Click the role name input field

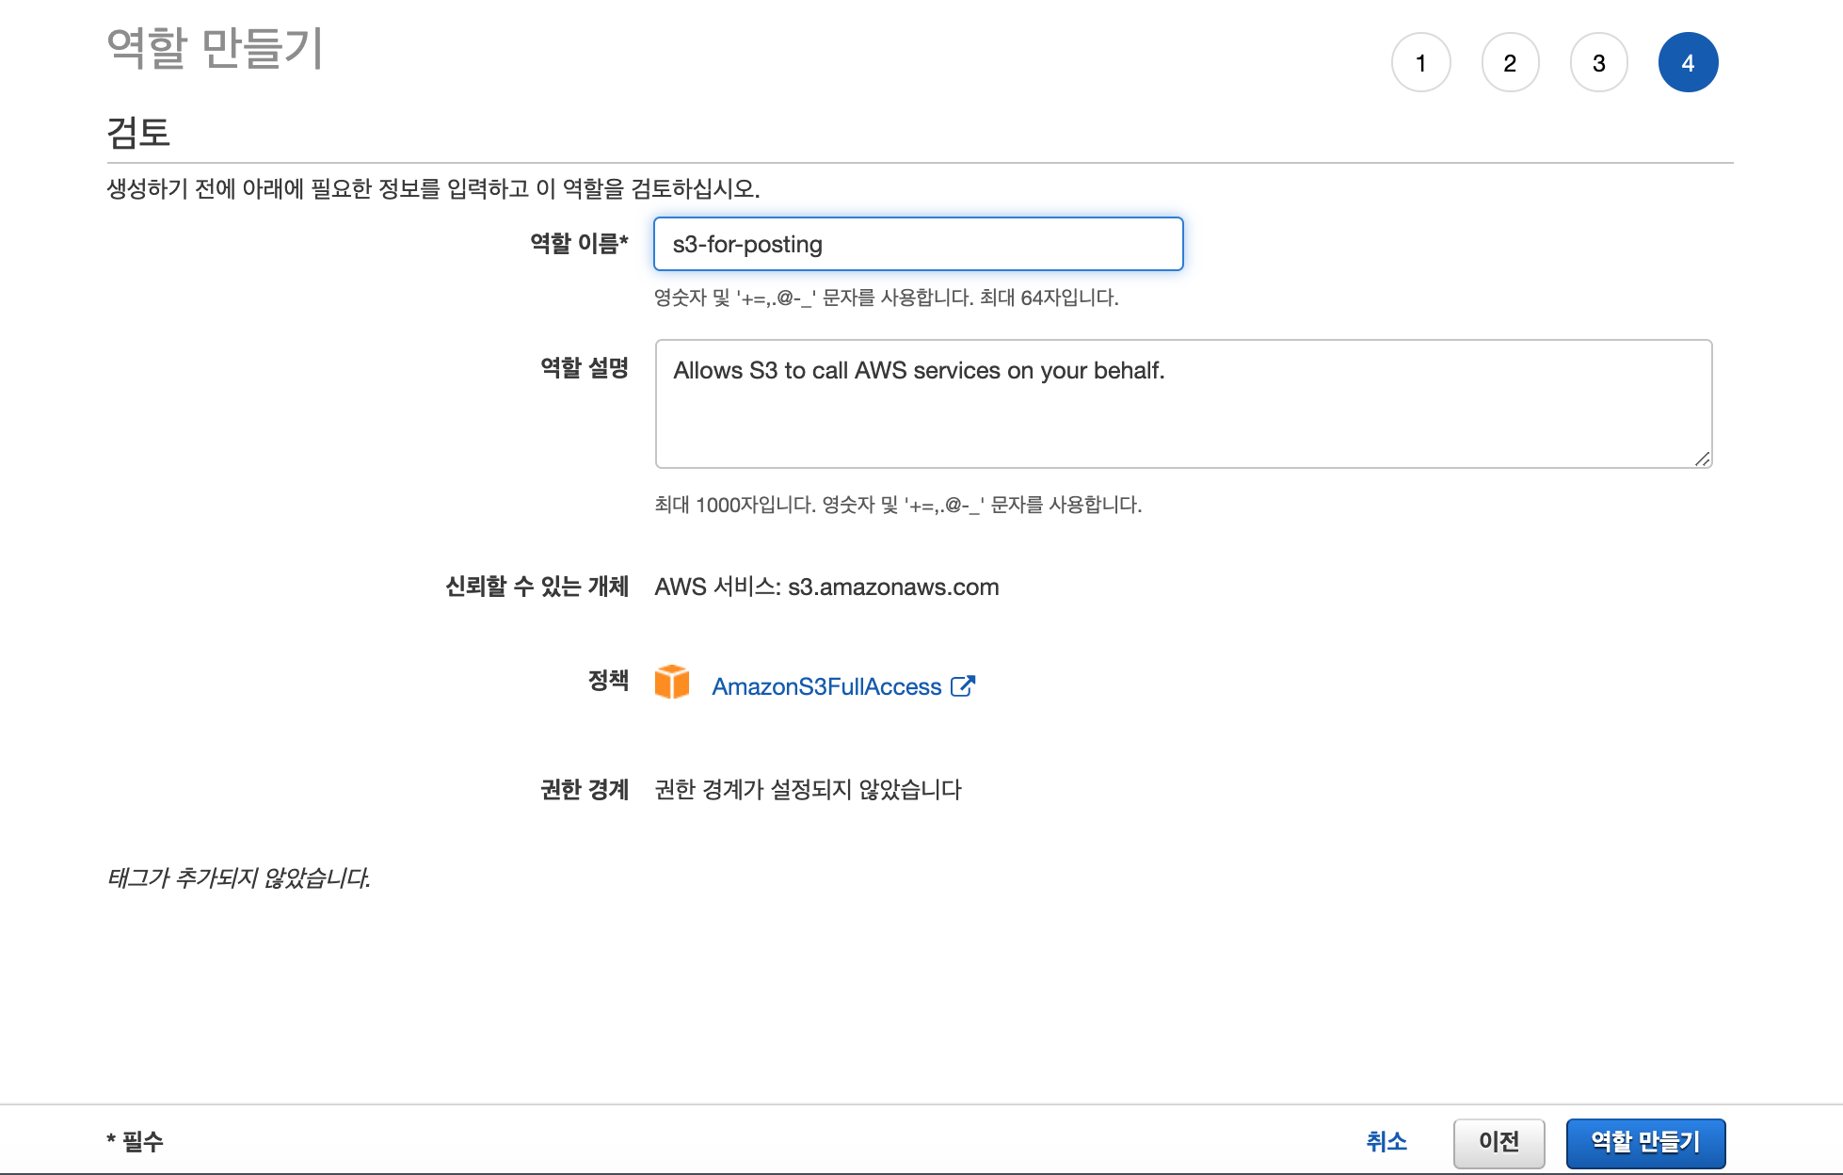[918, 245]
